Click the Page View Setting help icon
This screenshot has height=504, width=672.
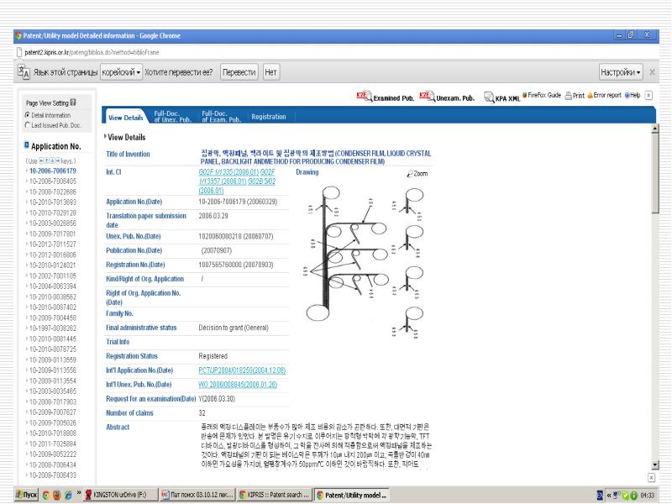(73, 103)
